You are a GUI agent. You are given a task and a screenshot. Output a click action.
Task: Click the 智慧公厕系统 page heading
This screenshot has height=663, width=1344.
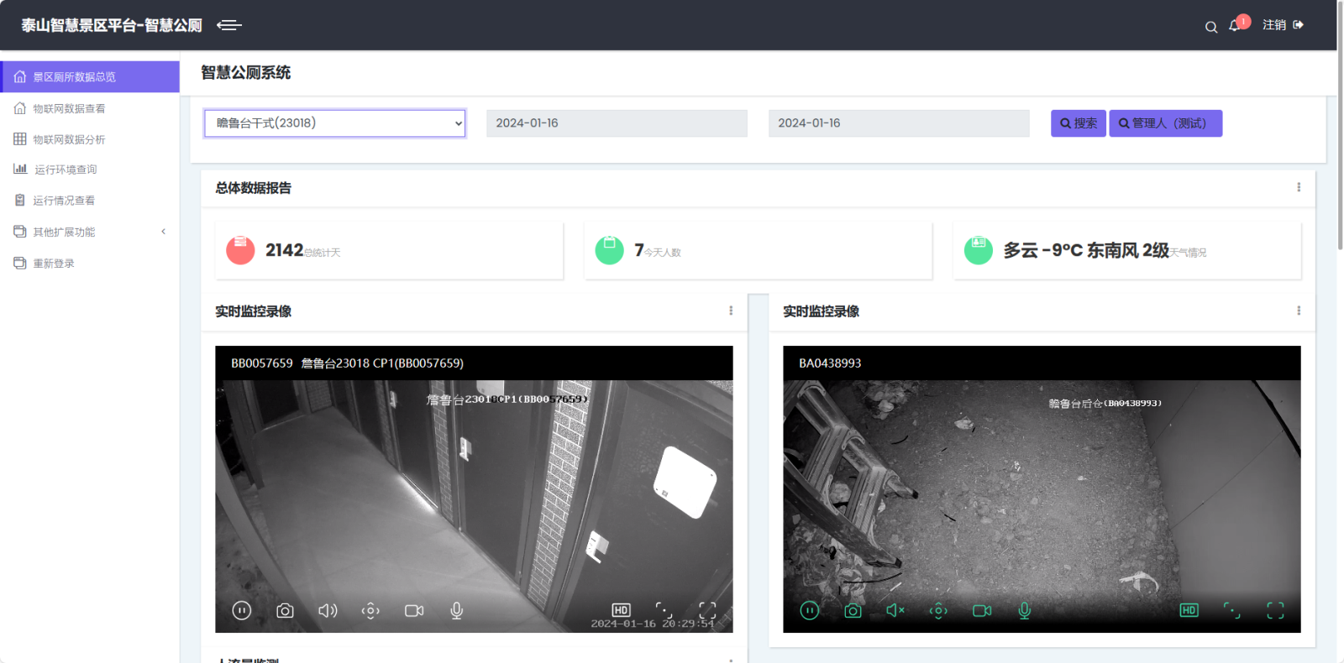point(245,73)
